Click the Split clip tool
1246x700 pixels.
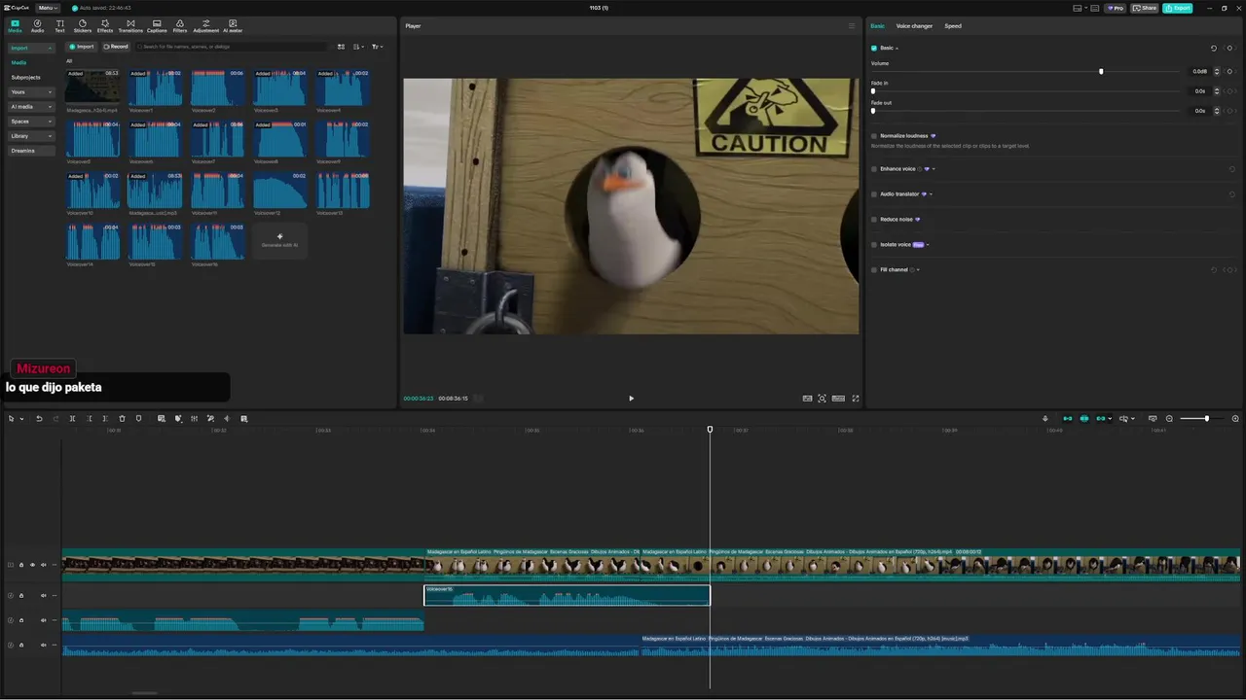click(x=72, y=418)
